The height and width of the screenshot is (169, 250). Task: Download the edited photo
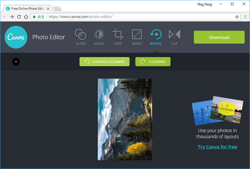(x=219, y=37)
